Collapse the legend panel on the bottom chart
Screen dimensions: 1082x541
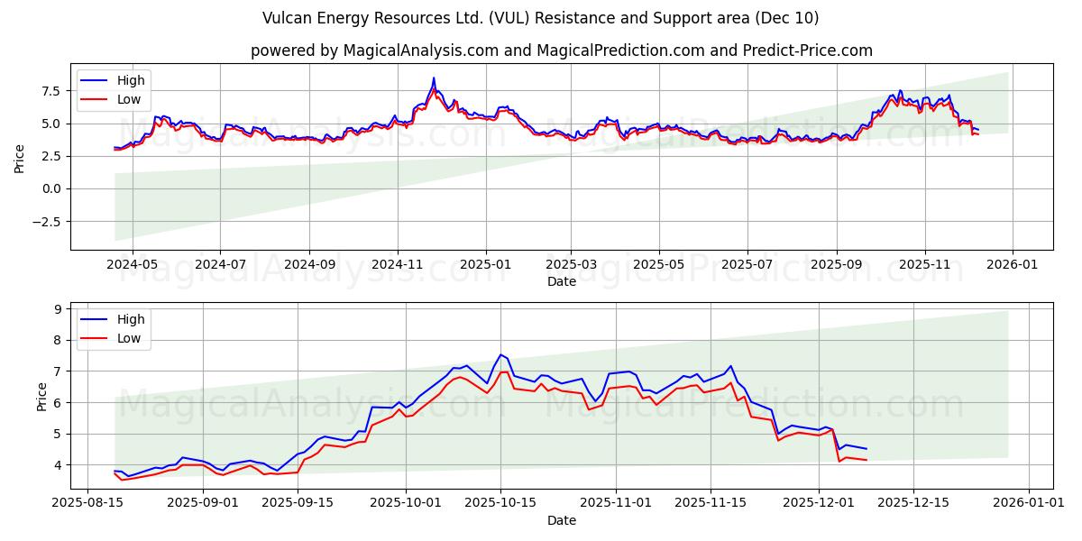[113, 327]
